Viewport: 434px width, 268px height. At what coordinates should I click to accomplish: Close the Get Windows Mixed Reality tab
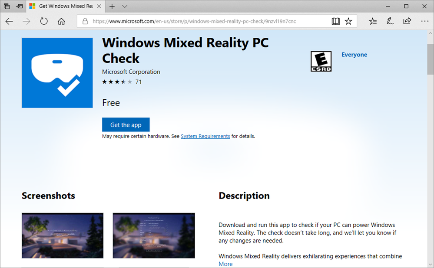[x=99, y=7]
